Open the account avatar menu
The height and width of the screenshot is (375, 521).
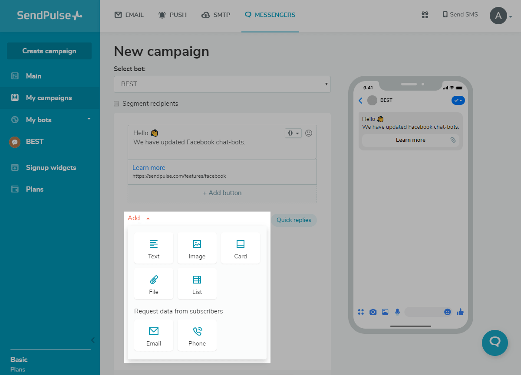click(x=501, y=16)
